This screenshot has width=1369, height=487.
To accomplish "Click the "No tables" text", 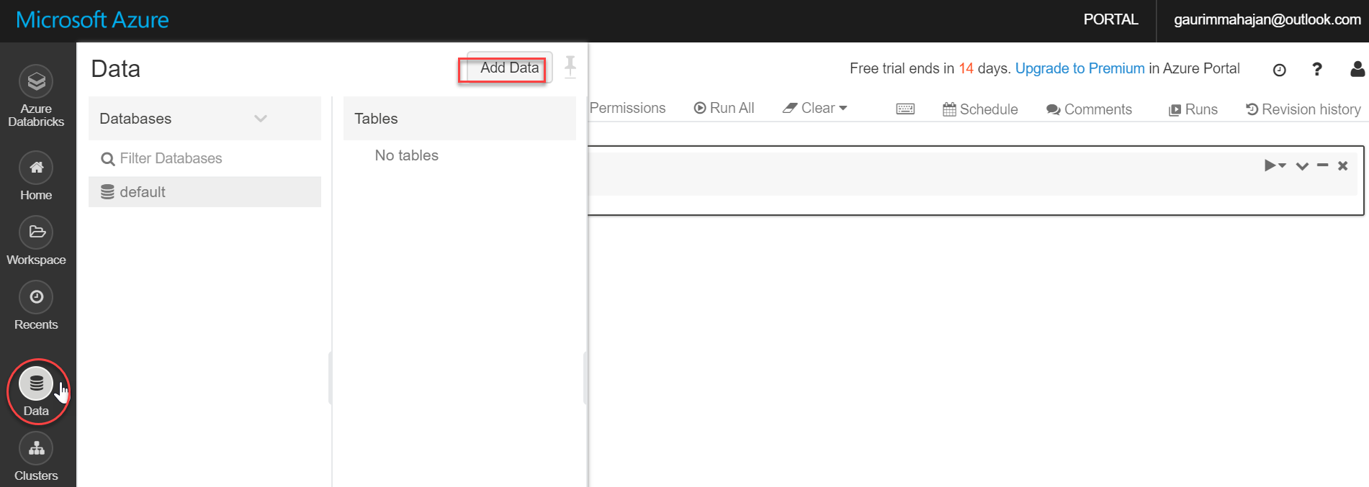I will [x=407, y=155].
